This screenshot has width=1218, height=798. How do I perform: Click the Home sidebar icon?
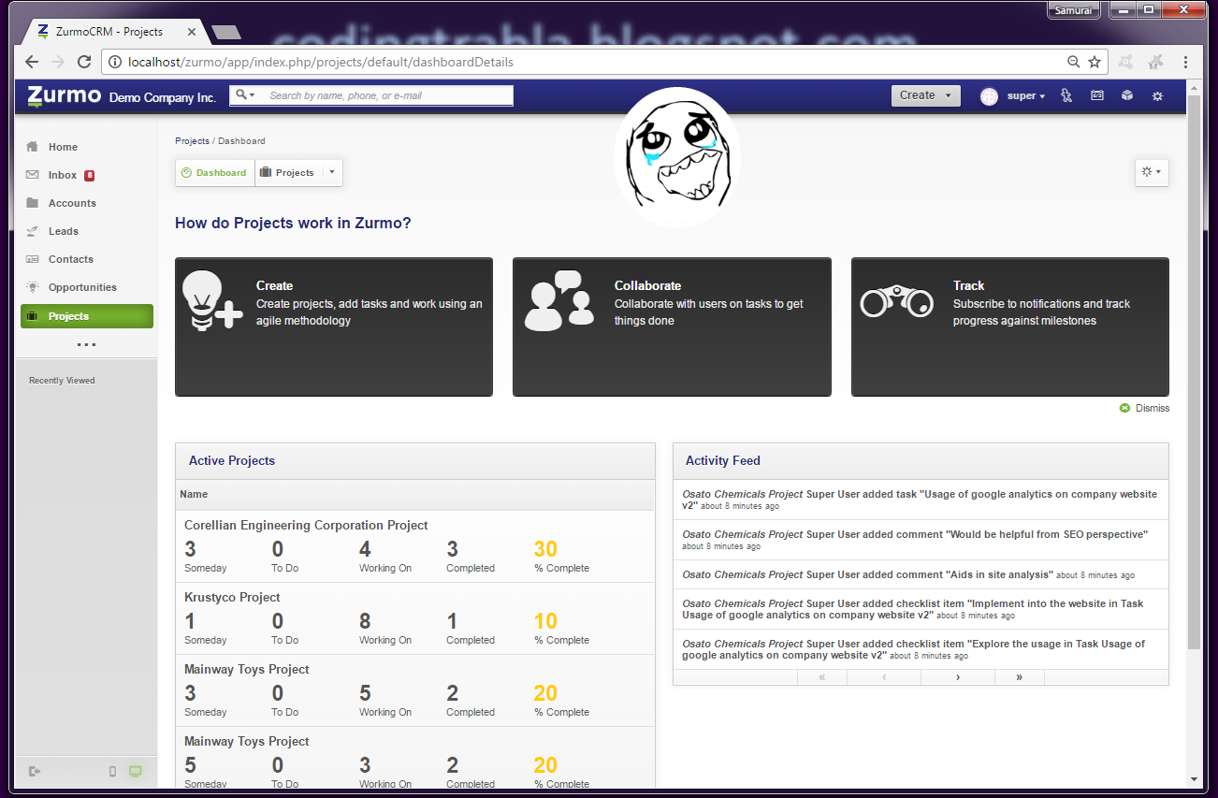point(33,147)
